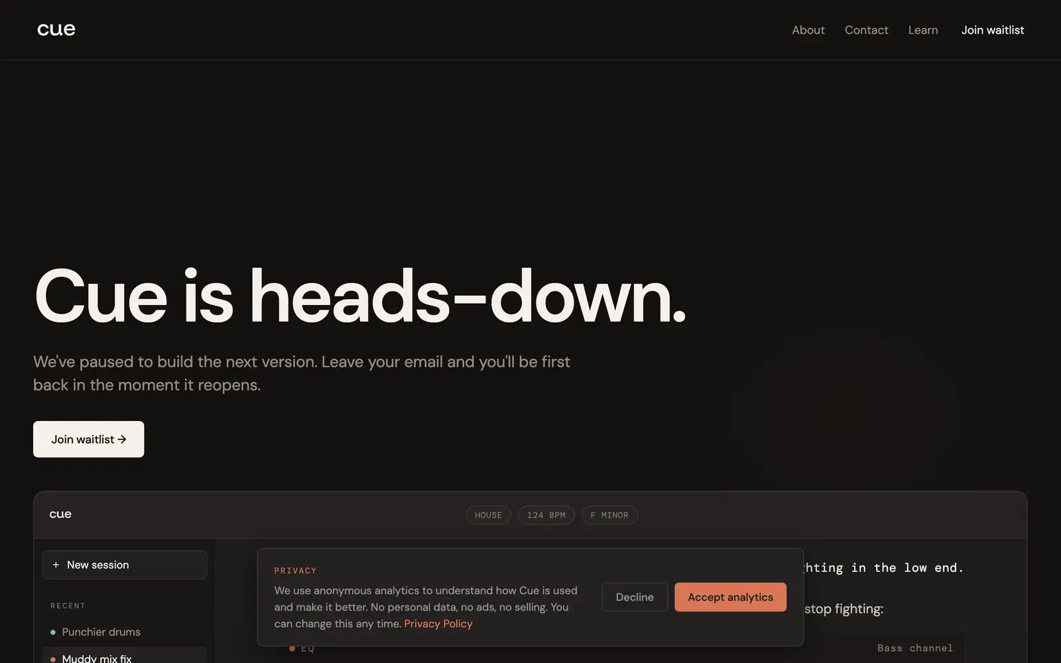Image resolution: width=1061 pixels, height=663 pixels.
Task: Open the Muddy mix fix session
Action: (x=125, y=656)
